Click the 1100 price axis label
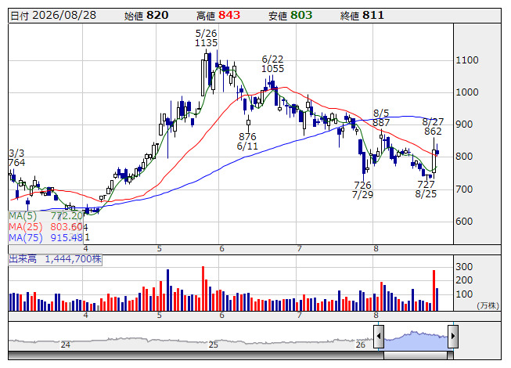511x368 pixels. pyautogui.click(x=467, y=60)
